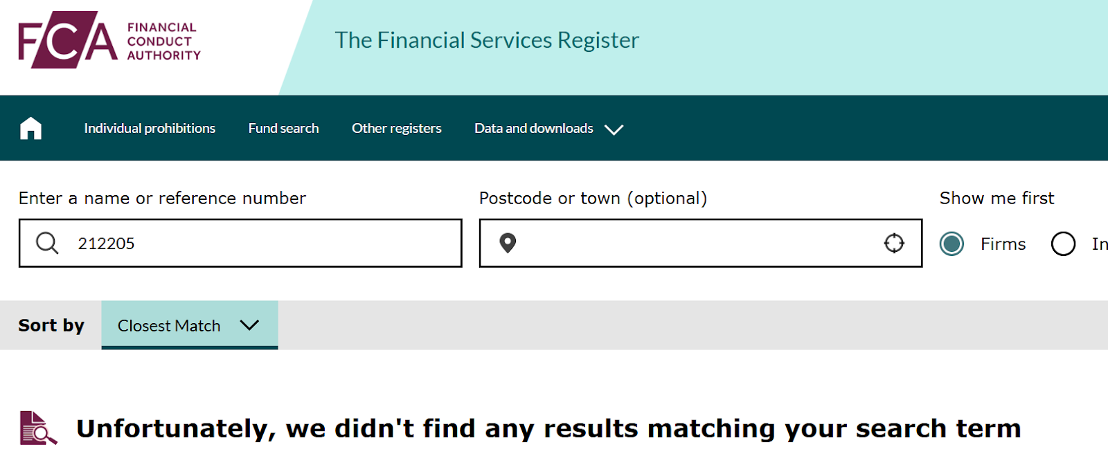Click the Firms label text
Viewport: 1108px width, 458px height.
(1003, 244)
